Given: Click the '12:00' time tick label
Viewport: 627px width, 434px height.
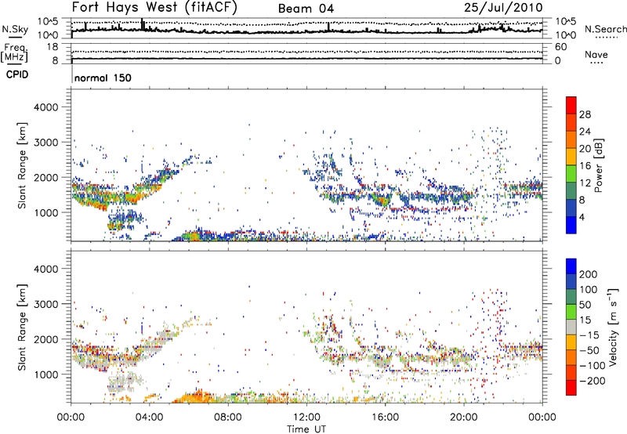Looking at the screenshot, I should [x=306, y=417].
